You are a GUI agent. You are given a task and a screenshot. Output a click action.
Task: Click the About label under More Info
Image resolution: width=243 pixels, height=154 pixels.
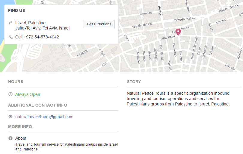point(21,138)
